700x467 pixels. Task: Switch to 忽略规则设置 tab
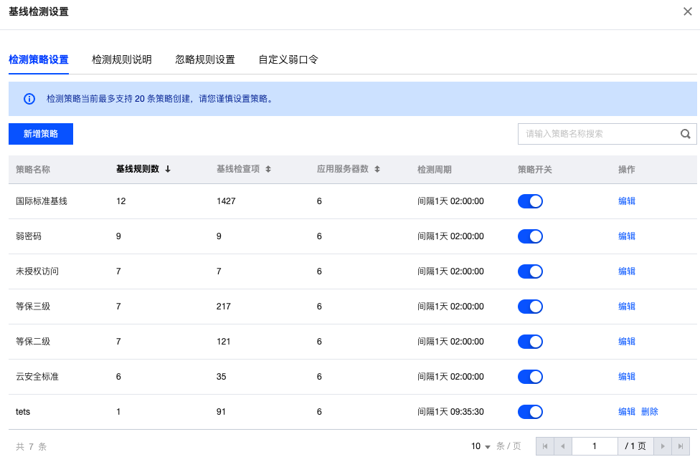(x=205, y=59)
